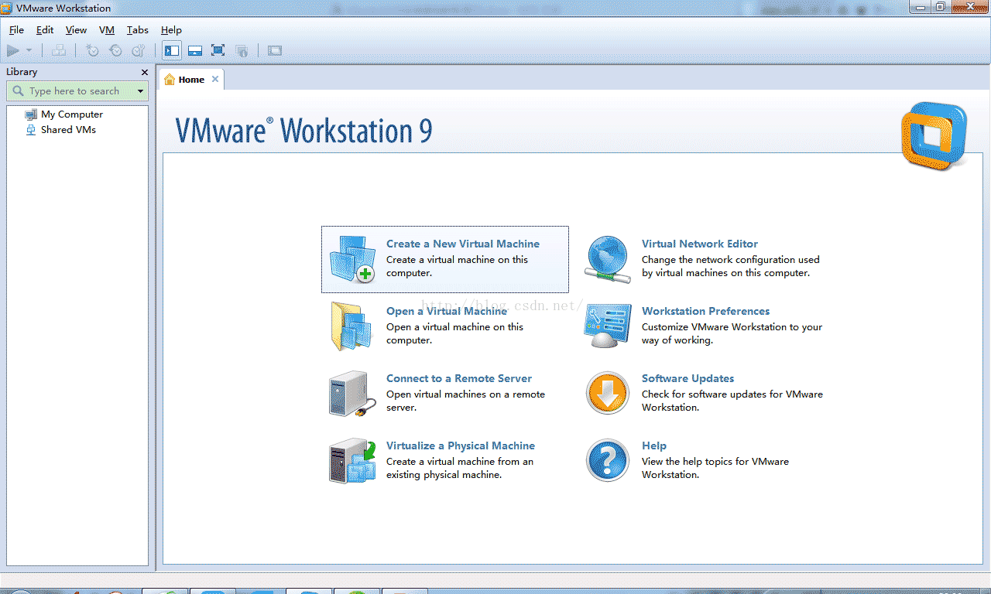Toggle the thumbnail bar toolbar button
Viewport: 991px width, 594px height.
click(x=195, y=51)
